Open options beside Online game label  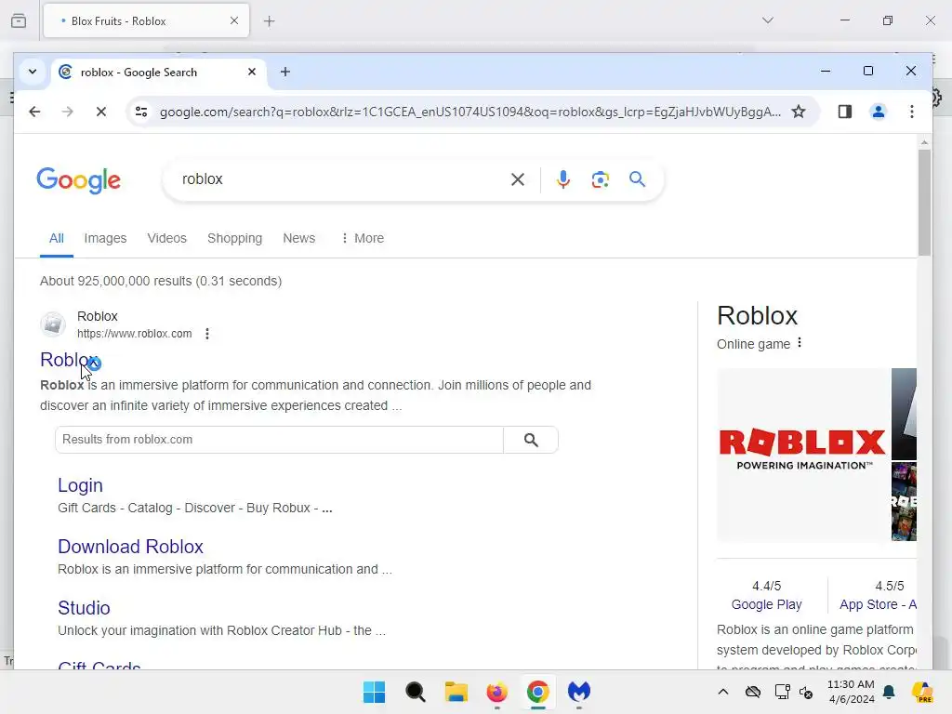(x=799, y=343)
